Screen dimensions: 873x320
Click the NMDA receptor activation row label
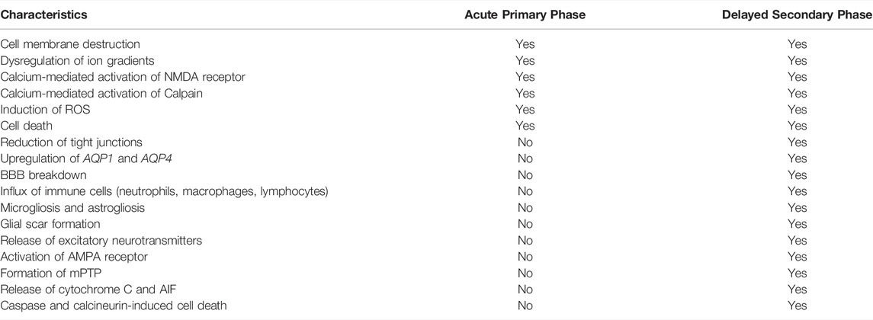[123, 77]
